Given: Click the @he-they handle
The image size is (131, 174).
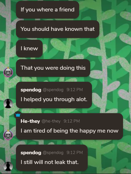Looking at the screenshot, I should [51, 121].
